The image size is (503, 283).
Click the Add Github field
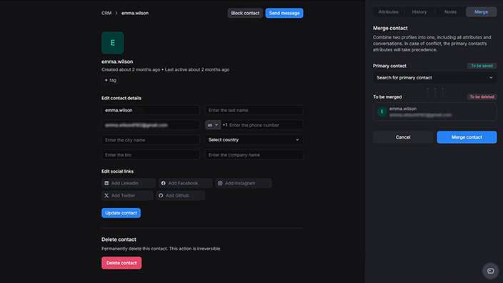point(180,195)
